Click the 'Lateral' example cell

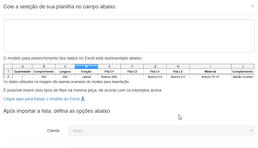[86, 77]
